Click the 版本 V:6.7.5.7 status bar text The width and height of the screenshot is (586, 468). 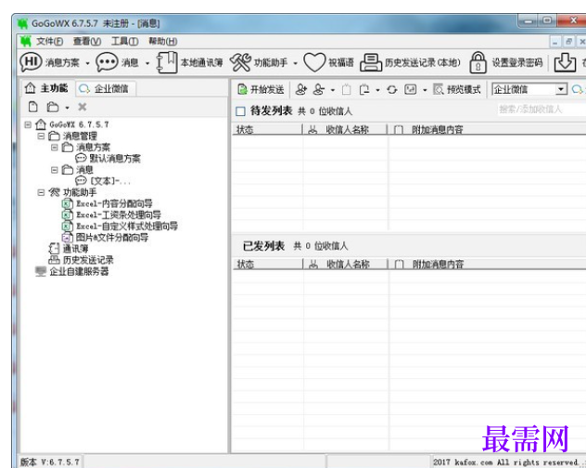click(x=50, y=462)
